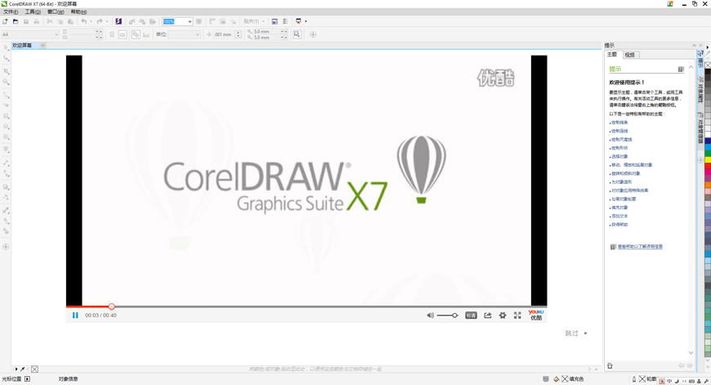Image resolution: width=711 pixels, height=385 pixels.
Task: Select the green color swatch
Action: (708, 154)
